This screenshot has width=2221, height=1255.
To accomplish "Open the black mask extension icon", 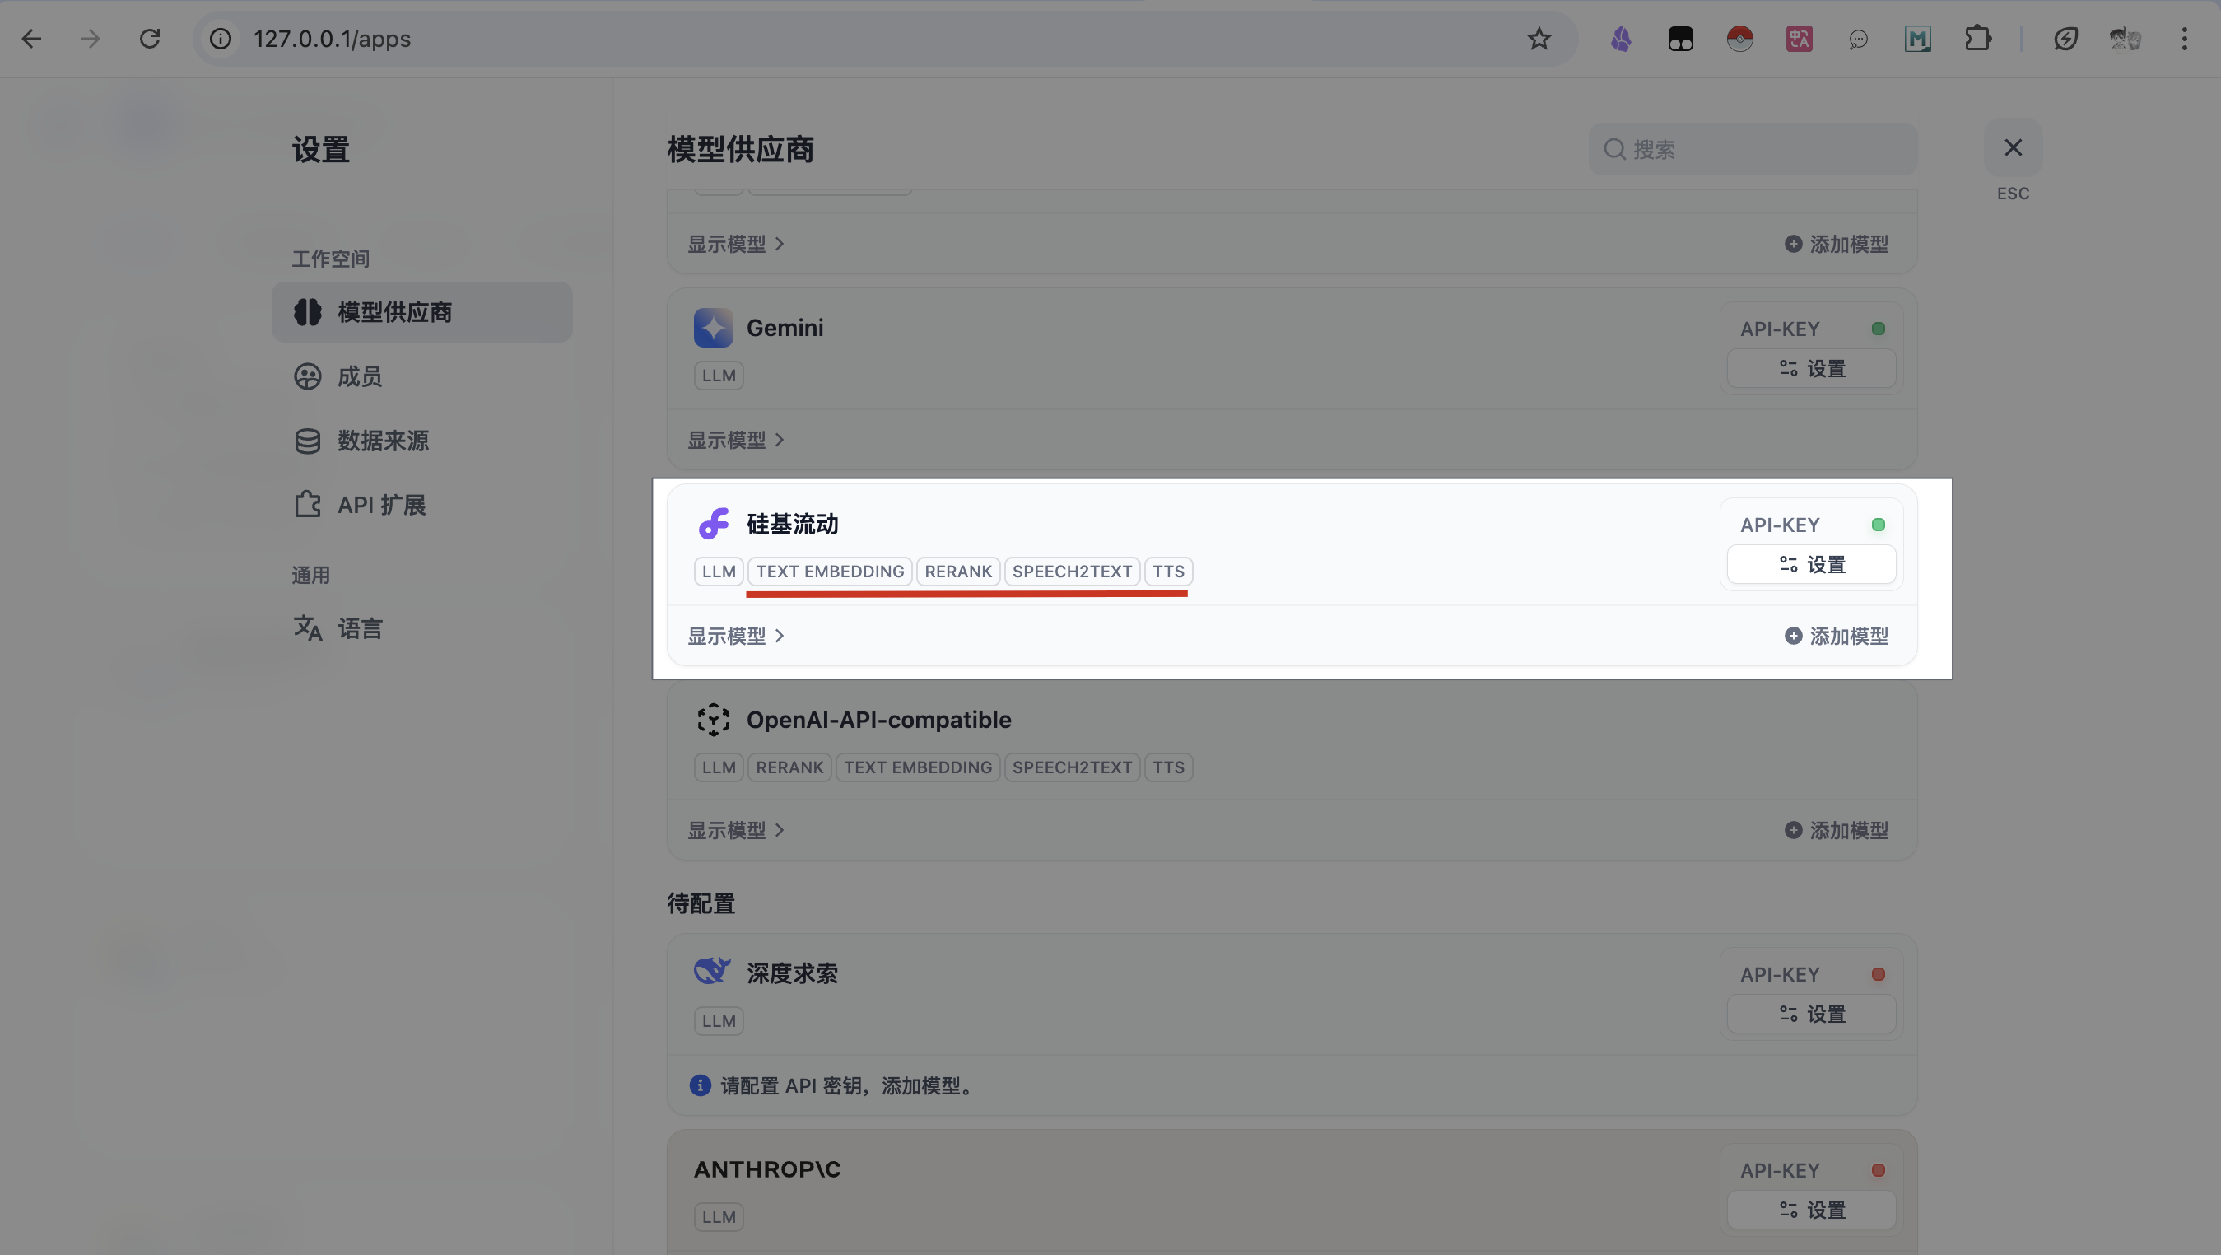I will [1680, 39].
